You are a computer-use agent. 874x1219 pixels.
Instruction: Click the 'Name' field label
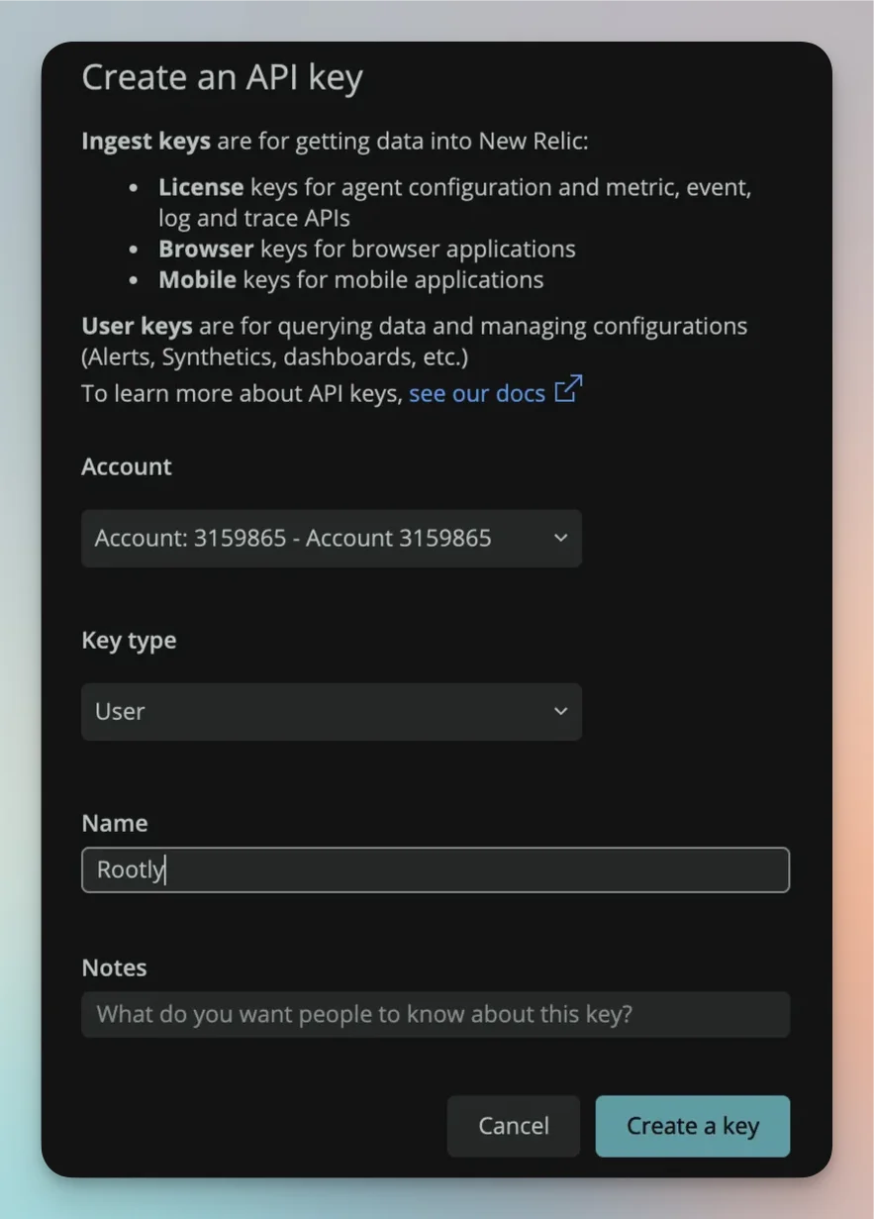[115, 823]
